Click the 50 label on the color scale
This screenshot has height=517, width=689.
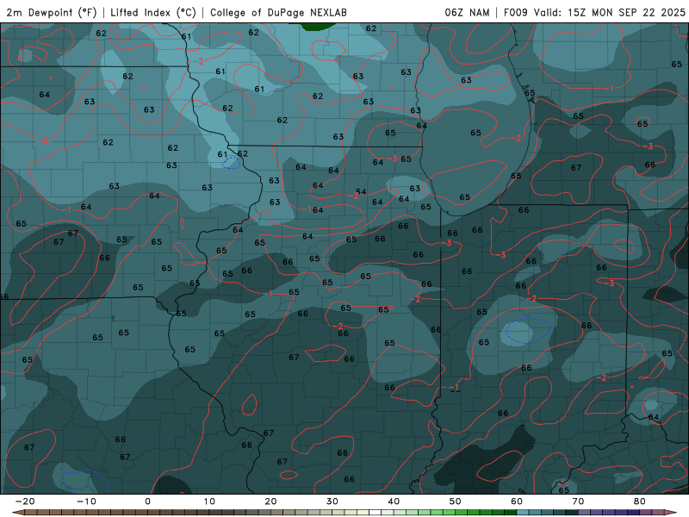[456, 501]
